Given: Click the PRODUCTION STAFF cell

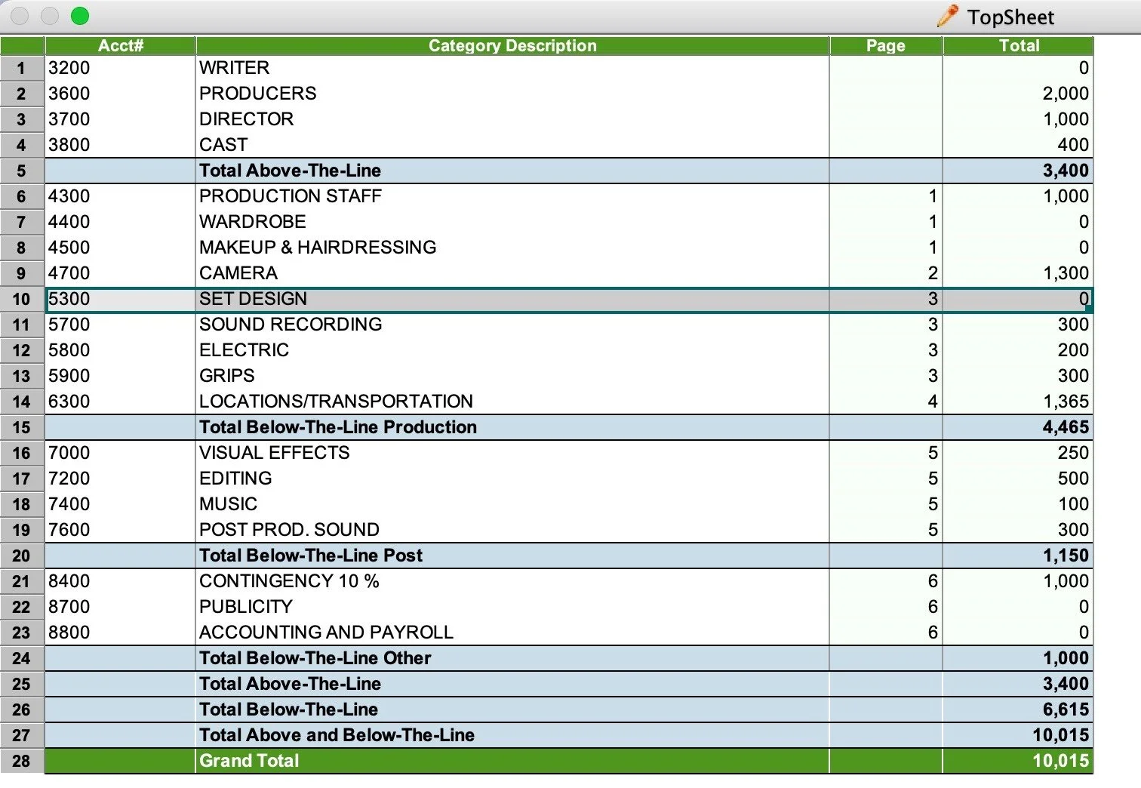Looking at the screenshot, I should (512, 196).
